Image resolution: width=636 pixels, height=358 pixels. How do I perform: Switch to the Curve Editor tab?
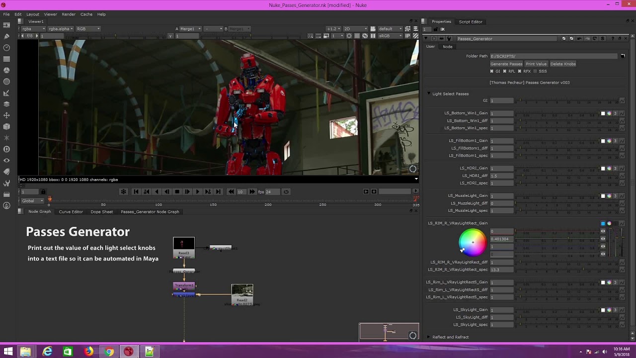71,212
